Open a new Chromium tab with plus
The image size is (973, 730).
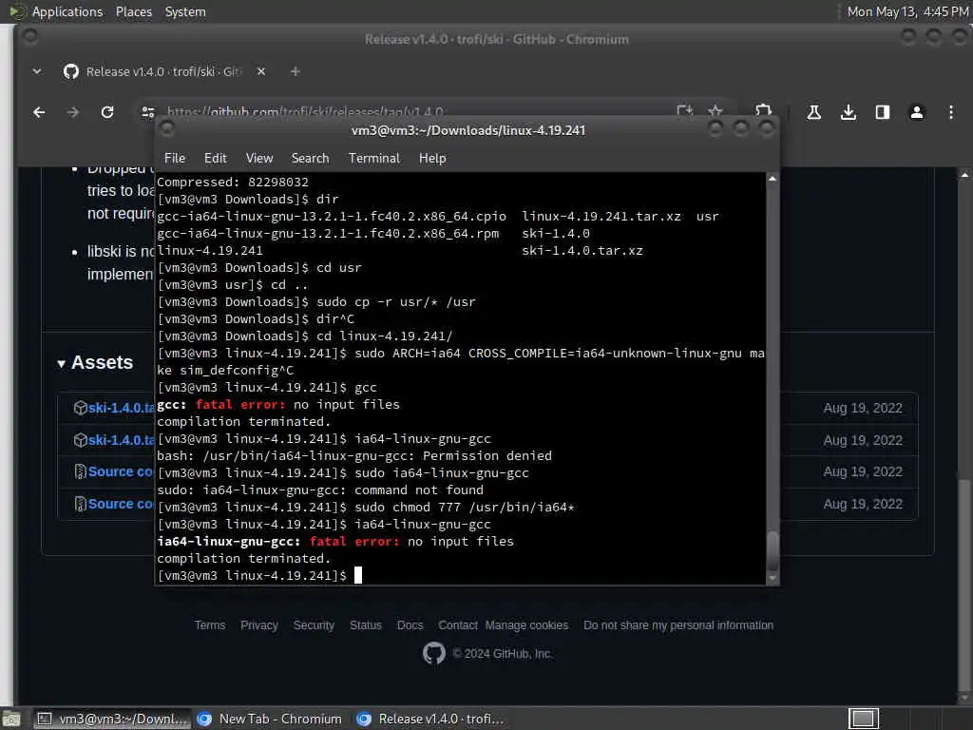296,72
